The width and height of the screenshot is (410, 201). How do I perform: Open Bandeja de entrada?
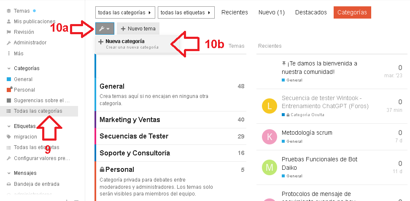tap(37, 184)
